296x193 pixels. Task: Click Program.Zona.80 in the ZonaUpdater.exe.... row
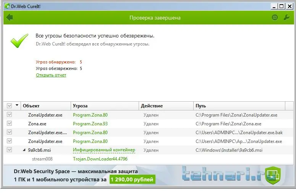coord(90,133)
